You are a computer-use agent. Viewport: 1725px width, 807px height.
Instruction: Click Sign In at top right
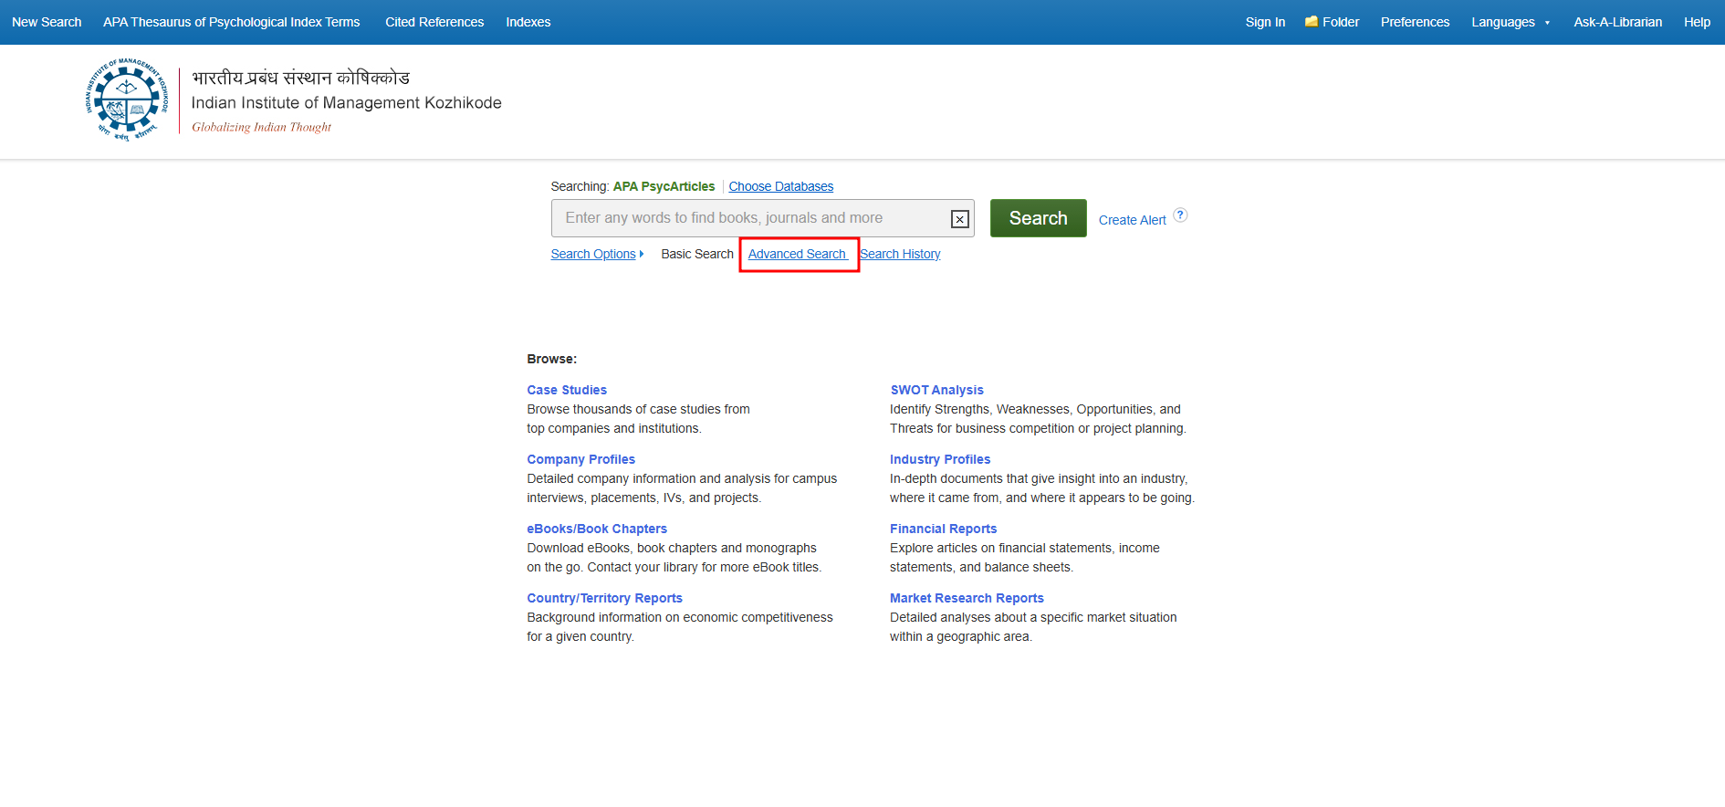click(1265, 22)
